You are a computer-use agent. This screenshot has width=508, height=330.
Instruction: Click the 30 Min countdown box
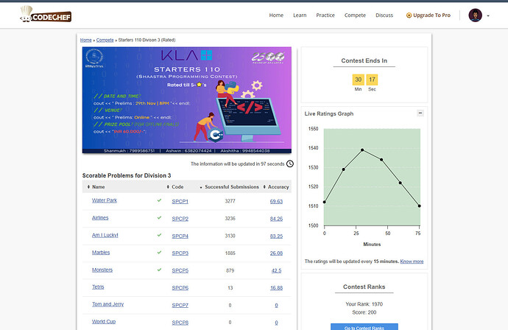[x=358, y=80]
